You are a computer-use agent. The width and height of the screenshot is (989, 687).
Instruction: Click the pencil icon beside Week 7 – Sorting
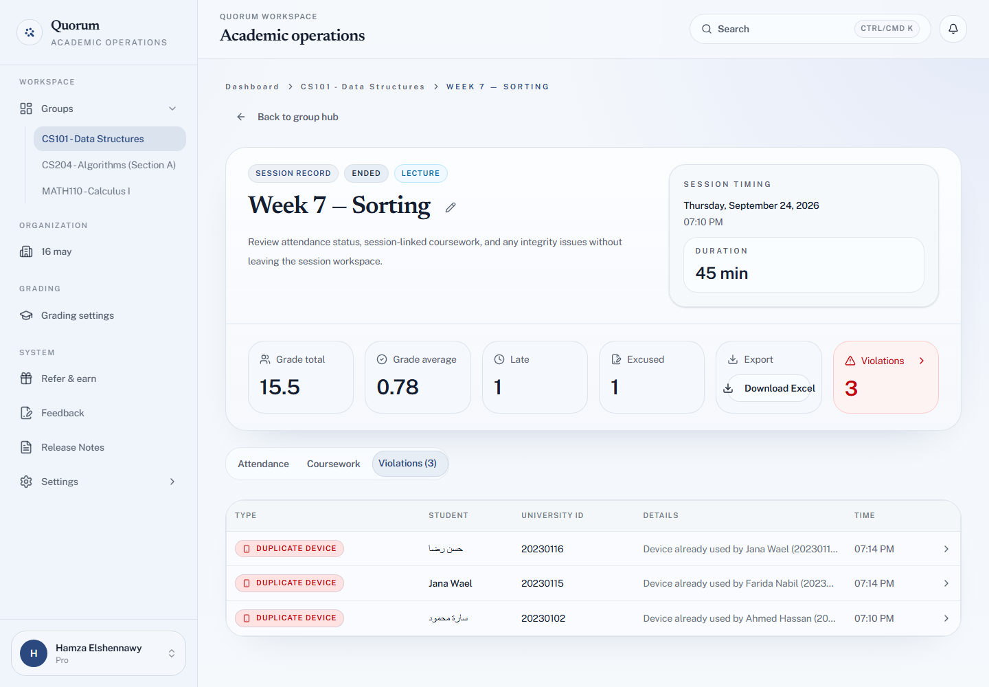(451, 207)
